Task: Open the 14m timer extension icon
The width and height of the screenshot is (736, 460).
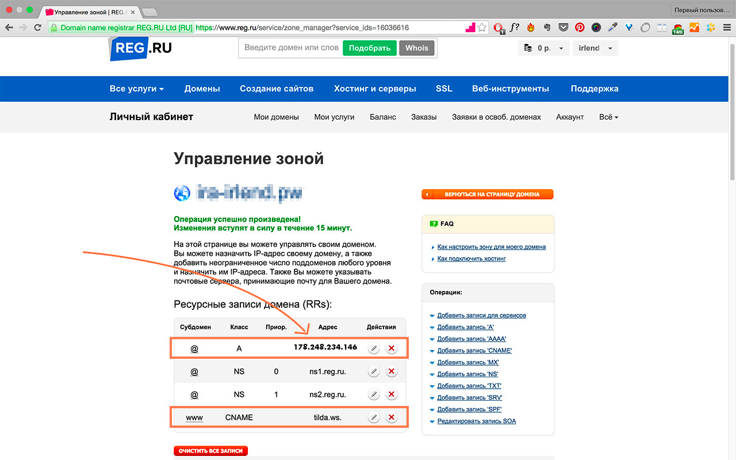Action: point(678,28)
